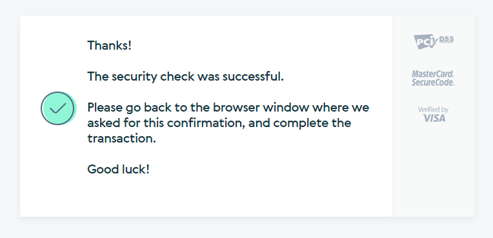493x238 pixels.
Task: Click the green success checkmark circle icon
Action: tap(59, 108)
